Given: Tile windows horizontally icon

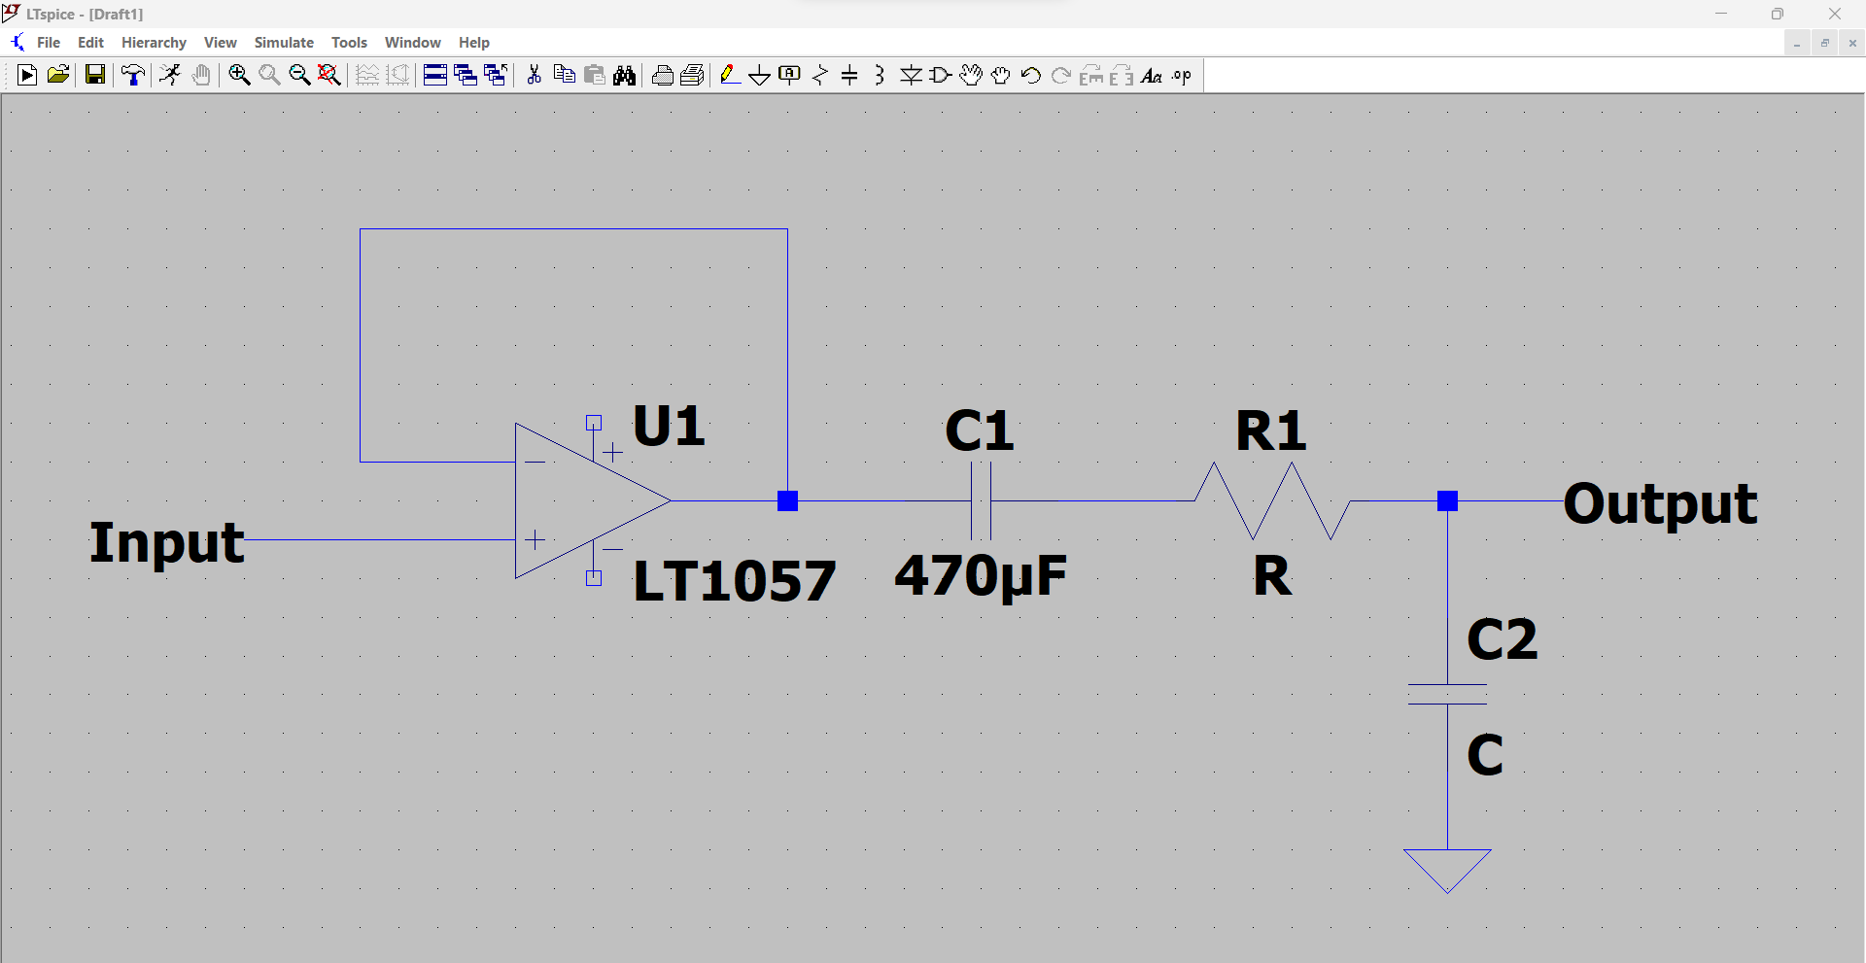Looking at the screenshot, I should [x=435, y=75].
